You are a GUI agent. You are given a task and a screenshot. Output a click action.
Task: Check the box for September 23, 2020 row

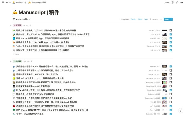point(171,98)
